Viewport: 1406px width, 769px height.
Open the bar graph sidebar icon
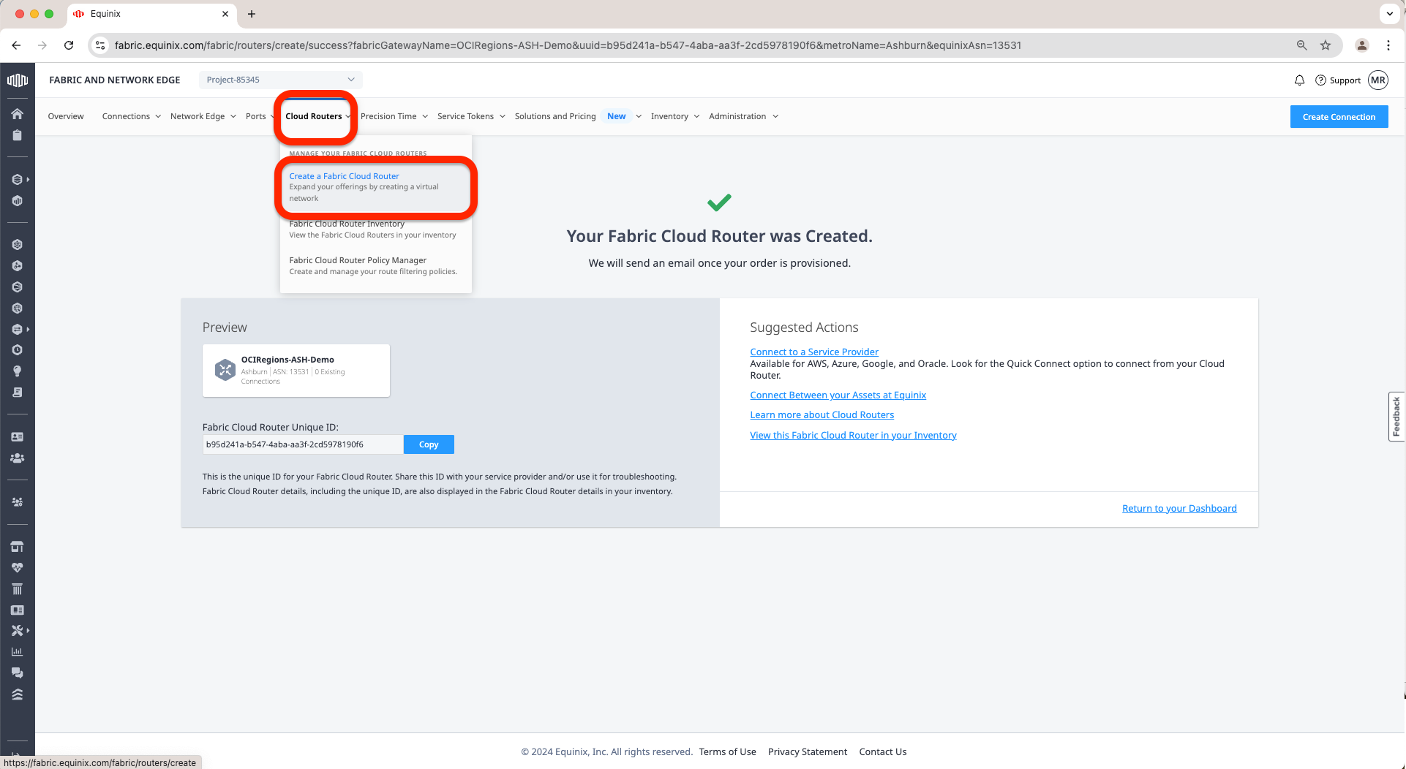(18, 651)
